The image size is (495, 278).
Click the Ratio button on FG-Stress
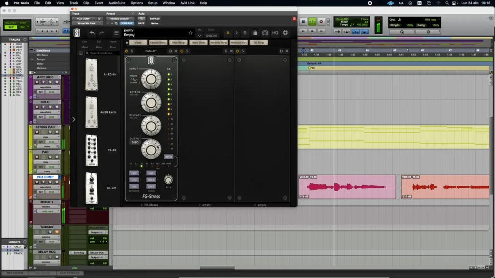click(169, 157)
